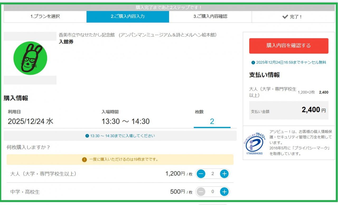Click the 500円 student price
This screenshot has width=338, height=205.
point(178,192)
